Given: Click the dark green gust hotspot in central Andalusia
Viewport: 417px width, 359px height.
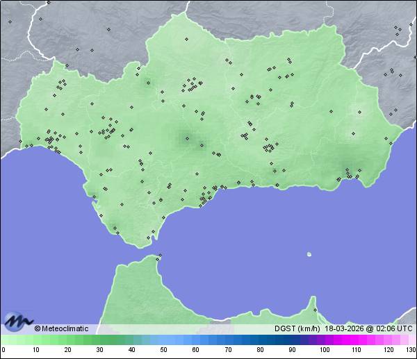Looking at the screenshot, I should (186, 138).
